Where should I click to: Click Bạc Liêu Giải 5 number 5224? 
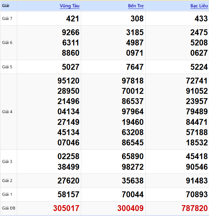coord(199,67)
